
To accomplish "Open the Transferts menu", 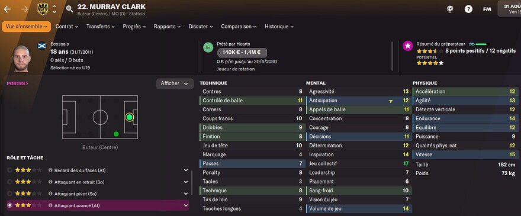I will pyautogui.click(x=100, y=27).
